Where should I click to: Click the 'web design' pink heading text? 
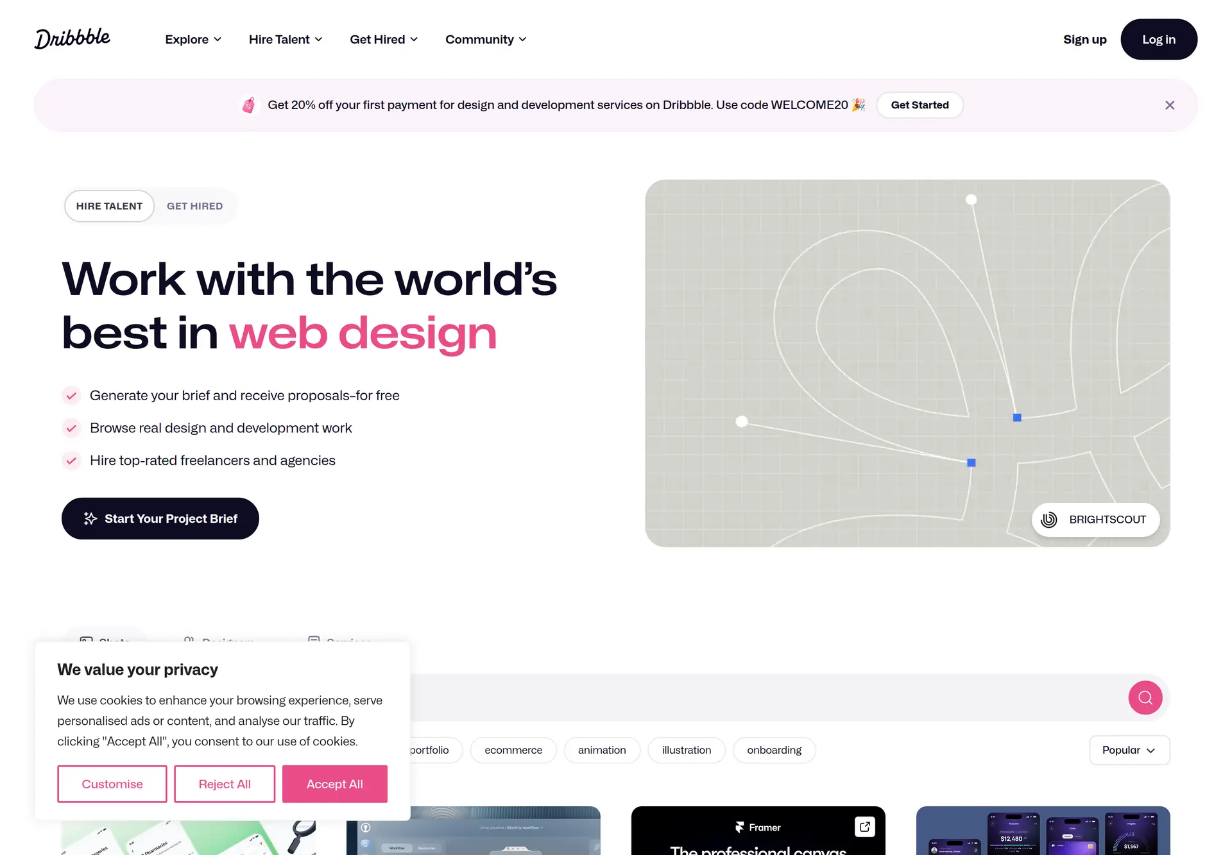[363, 334]
